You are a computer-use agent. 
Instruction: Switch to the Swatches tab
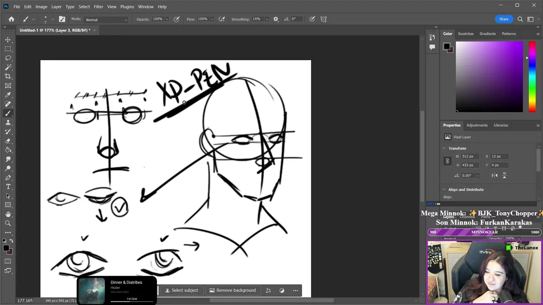465,33
